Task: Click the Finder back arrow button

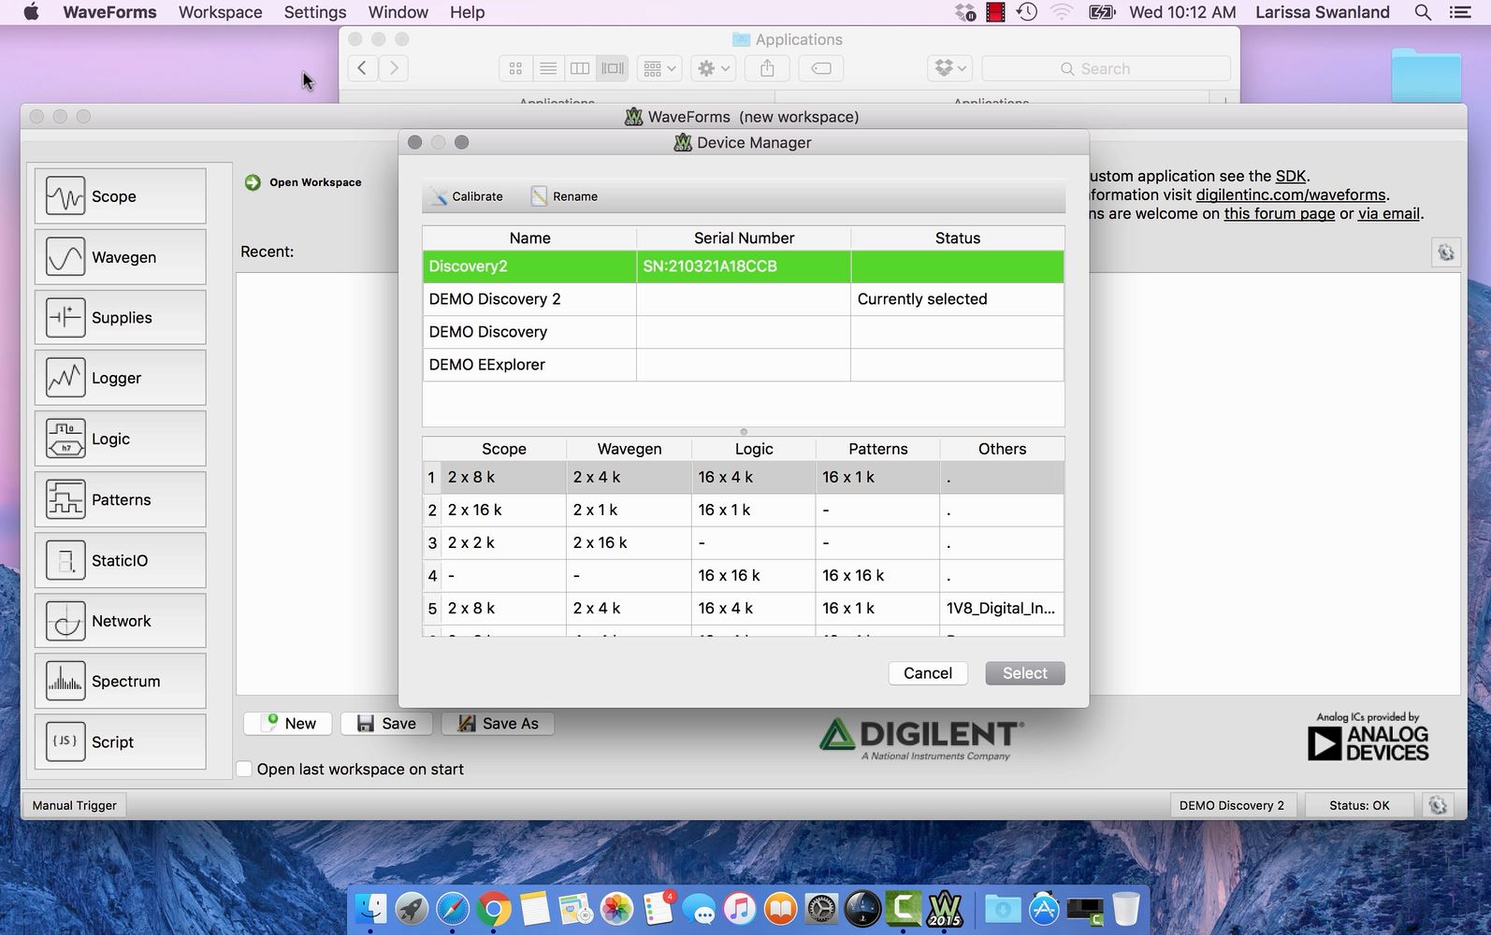Action: click(x=362, y=68)
